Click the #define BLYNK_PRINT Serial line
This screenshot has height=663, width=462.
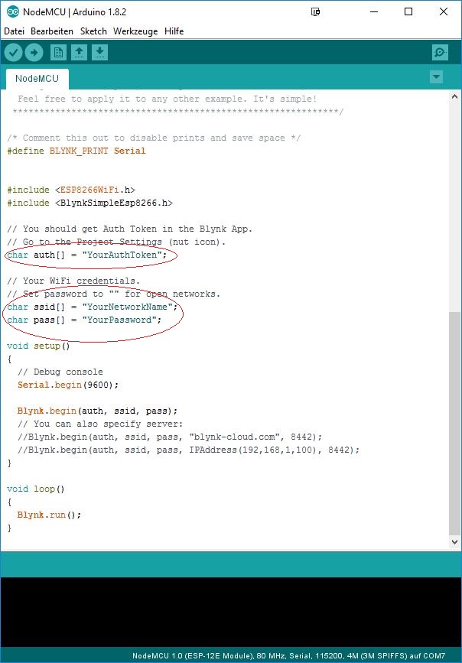pos(76,151)
